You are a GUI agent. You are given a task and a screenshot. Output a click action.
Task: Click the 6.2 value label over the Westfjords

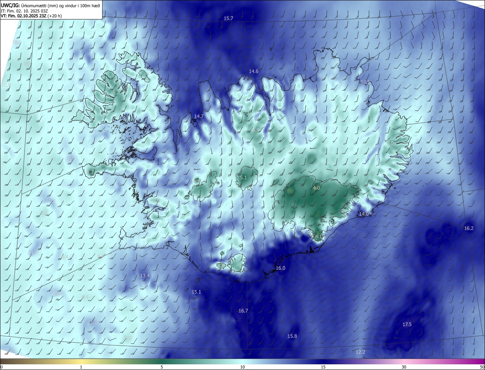(x=116, y=92)
